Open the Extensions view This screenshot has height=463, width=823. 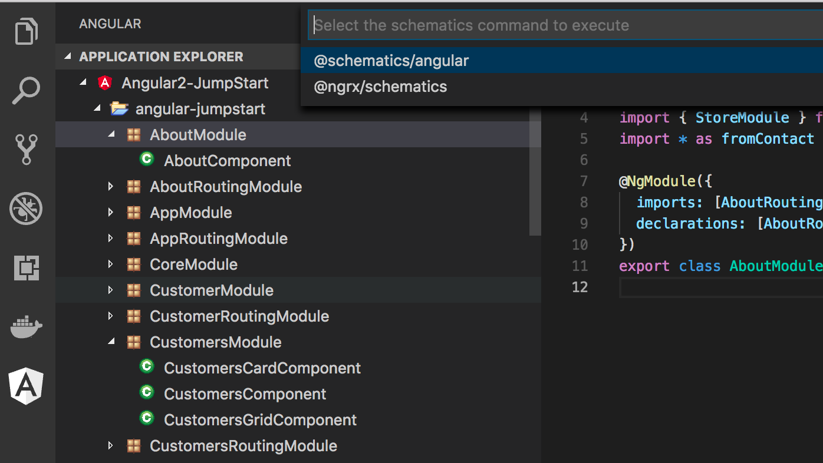coord(26,268)
